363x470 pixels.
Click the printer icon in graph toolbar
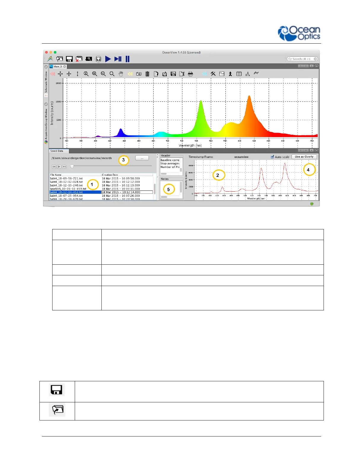point(190,74)
